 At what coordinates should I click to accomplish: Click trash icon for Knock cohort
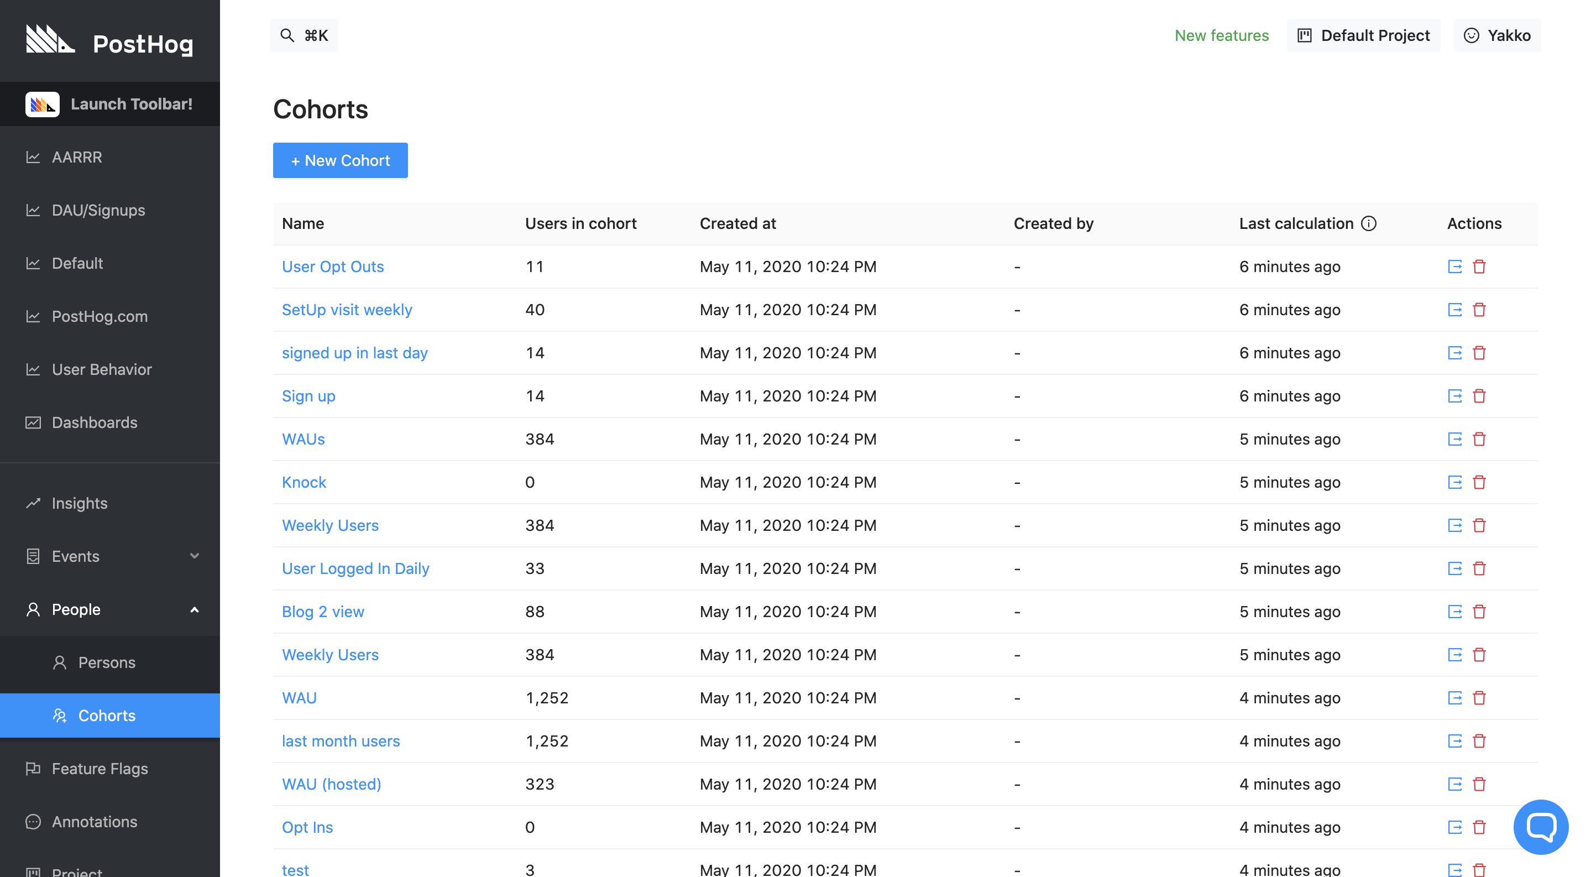coord(1479,482)
